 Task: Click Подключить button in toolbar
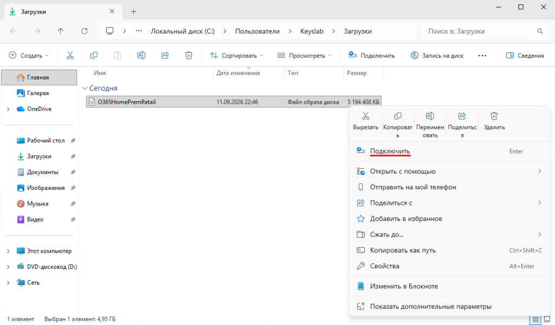click(372, 56)
